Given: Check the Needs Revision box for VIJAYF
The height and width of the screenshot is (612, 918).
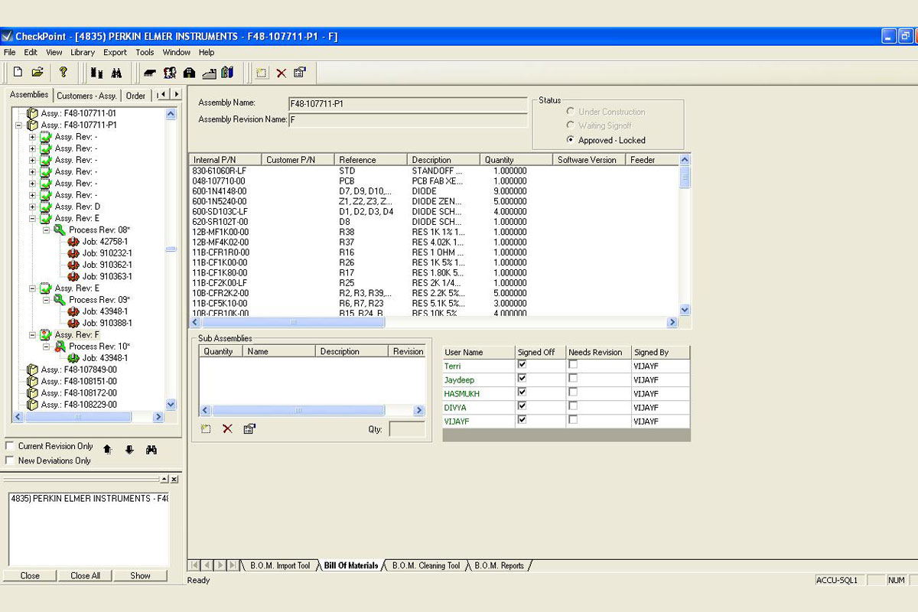Looking at the screenshot, I should click(572, 420).
